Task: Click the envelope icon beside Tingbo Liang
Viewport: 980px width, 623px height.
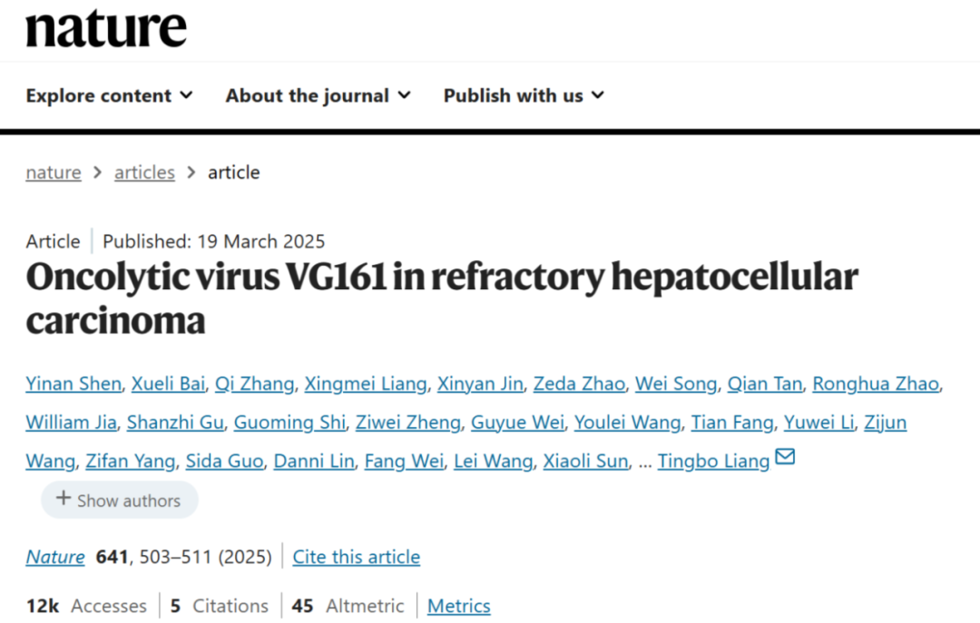Action: click(x=785, y=457)
